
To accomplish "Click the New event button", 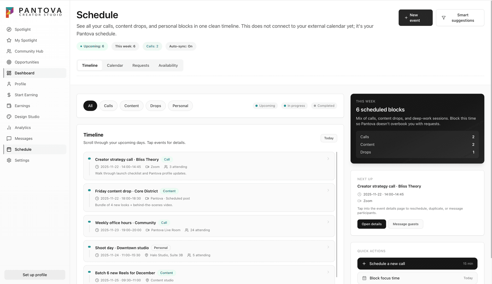I will 415,18.
